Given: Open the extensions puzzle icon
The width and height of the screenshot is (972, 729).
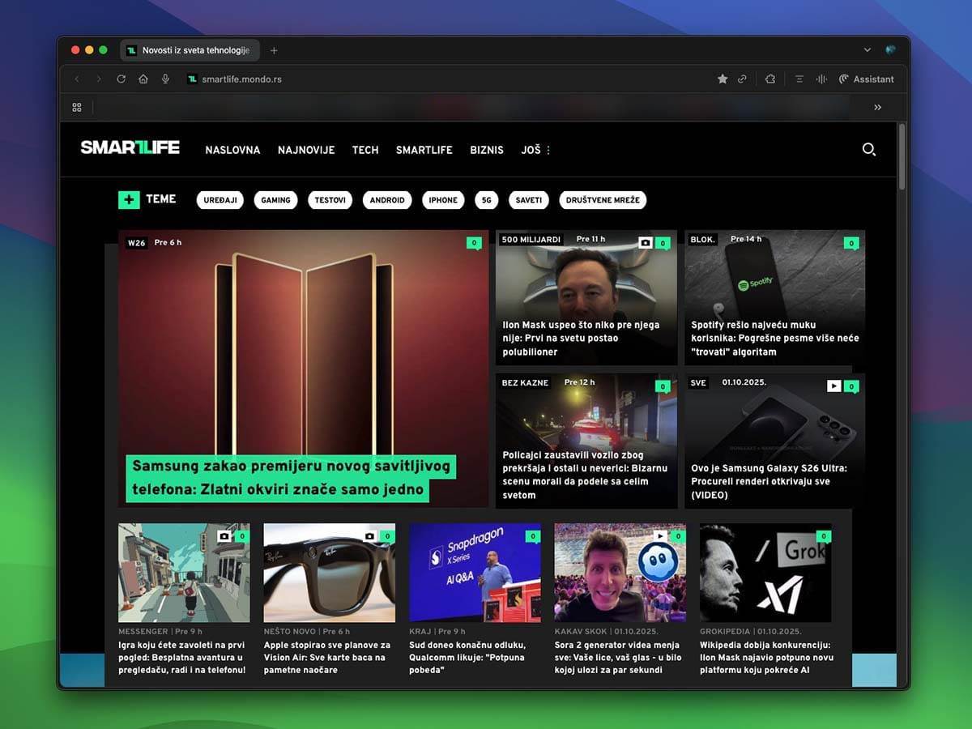Looking at the screenshot, I should click(x=770, y=79).
